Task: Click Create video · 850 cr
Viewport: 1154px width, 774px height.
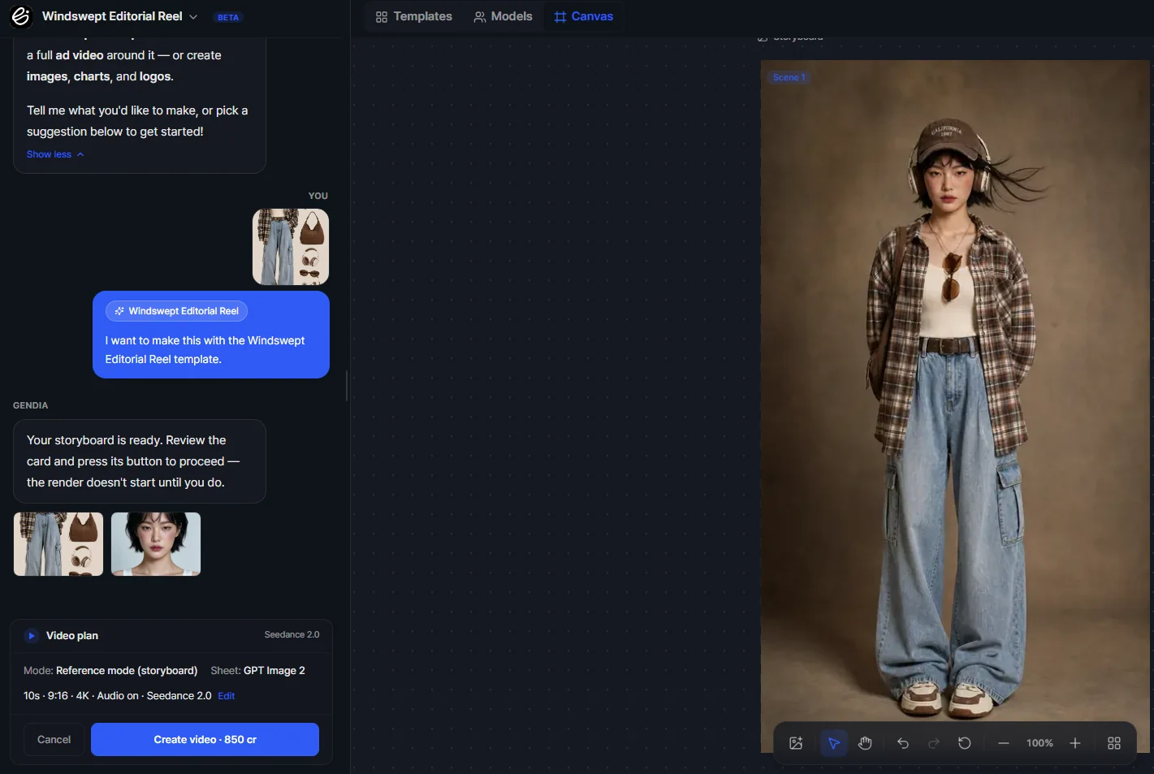Action: [205, 740]
